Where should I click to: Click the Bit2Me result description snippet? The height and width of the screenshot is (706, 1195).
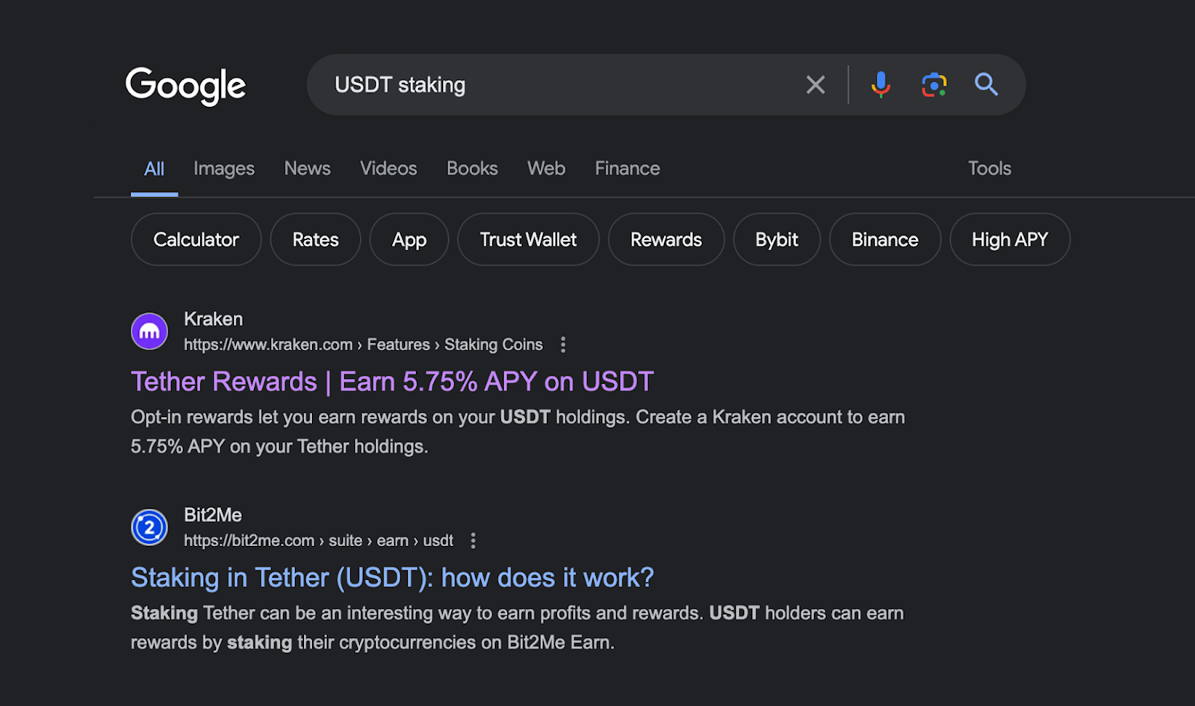click(517, 628)
